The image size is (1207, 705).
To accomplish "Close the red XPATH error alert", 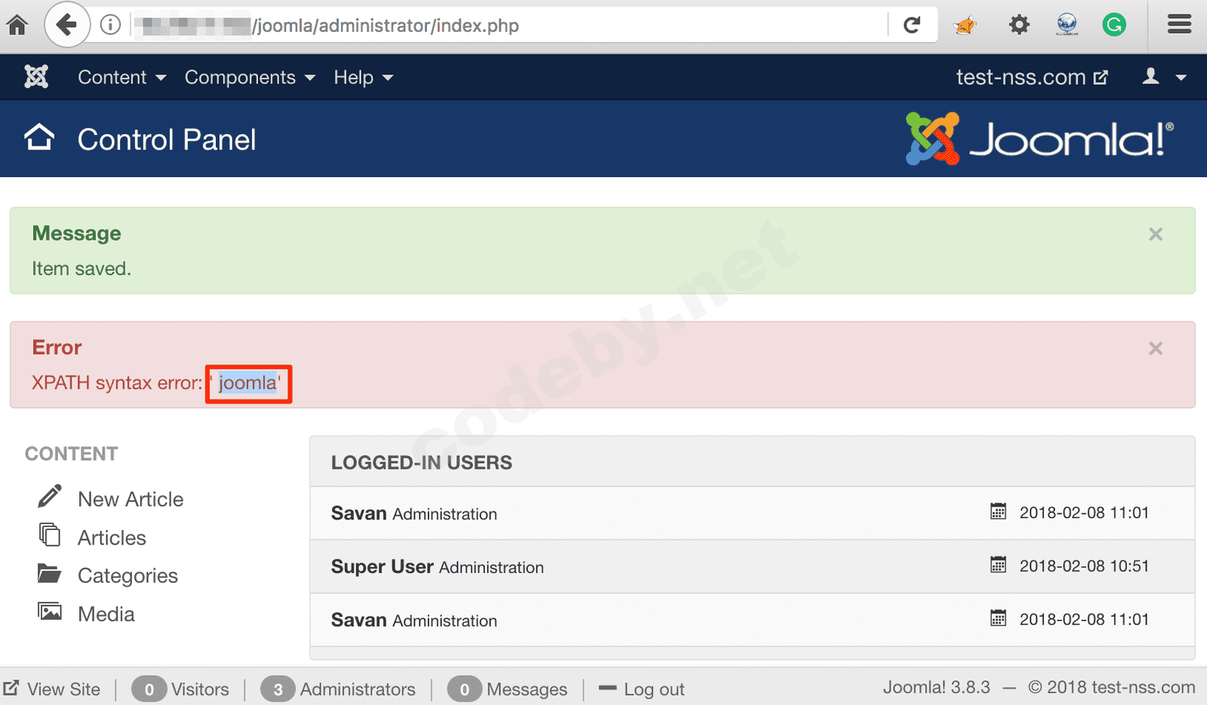I will [x=1156, y=348].
